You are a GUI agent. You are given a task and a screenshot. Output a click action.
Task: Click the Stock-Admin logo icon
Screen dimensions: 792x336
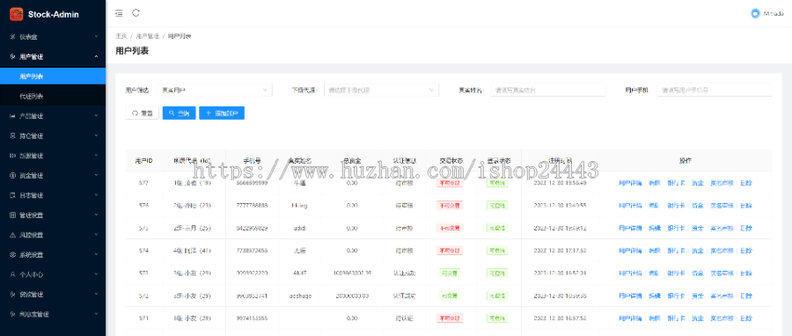(17, 13)
